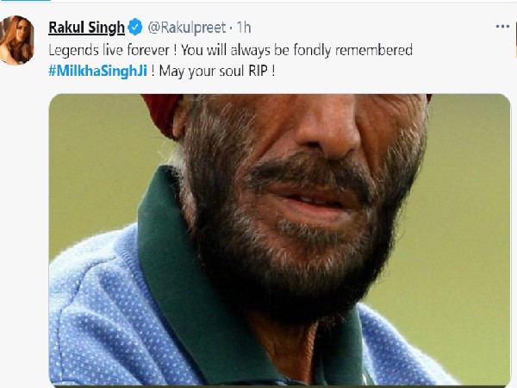The image size is (517, 388).
Task: Open the @Rakulpreet handle
Action: (187, 28)
